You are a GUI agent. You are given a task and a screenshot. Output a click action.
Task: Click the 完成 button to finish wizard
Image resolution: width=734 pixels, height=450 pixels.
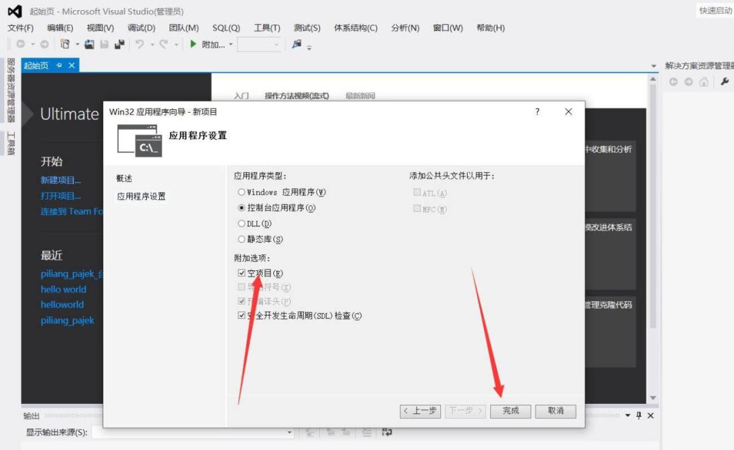click(x=510, y=411)
